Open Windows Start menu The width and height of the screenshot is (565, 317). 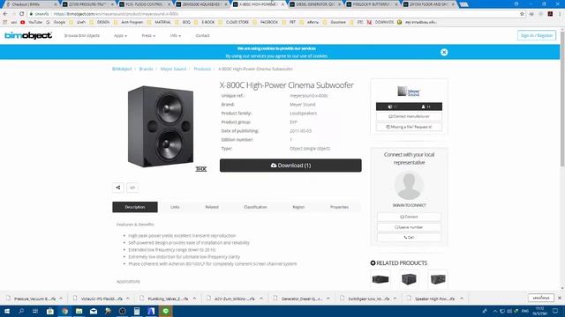click(x=6, y=311)
